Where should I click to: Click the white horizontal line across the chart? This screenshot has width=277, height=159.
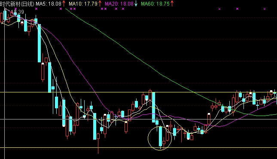coord(138,119)
